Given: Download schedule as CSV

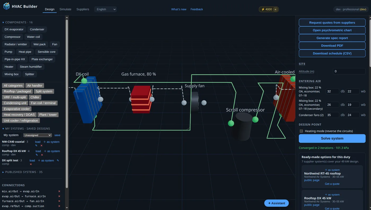Looking at the screenshot, I should [x=332, y=53].
